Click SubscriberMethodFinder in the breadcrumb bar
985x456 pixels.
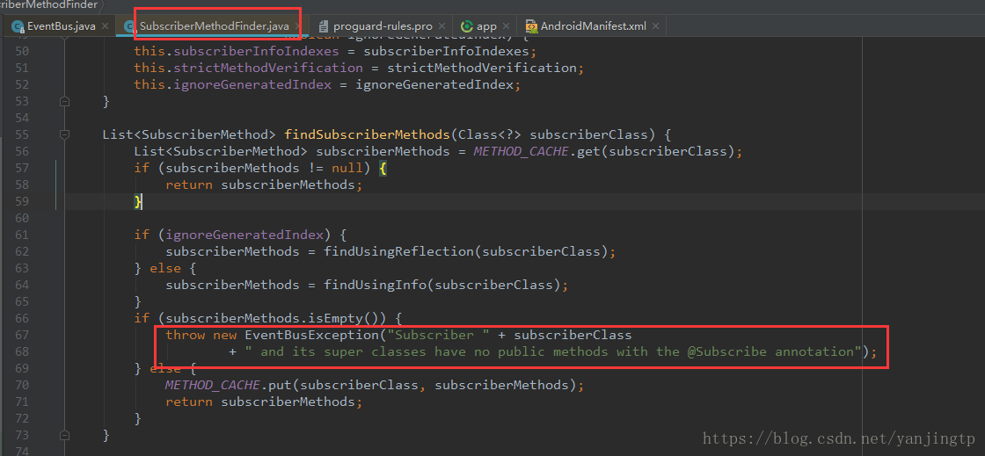(x=49, y=5)
